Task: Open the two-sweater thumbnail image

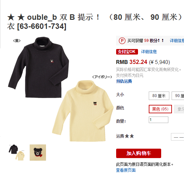Action: (x=17, y=153)
